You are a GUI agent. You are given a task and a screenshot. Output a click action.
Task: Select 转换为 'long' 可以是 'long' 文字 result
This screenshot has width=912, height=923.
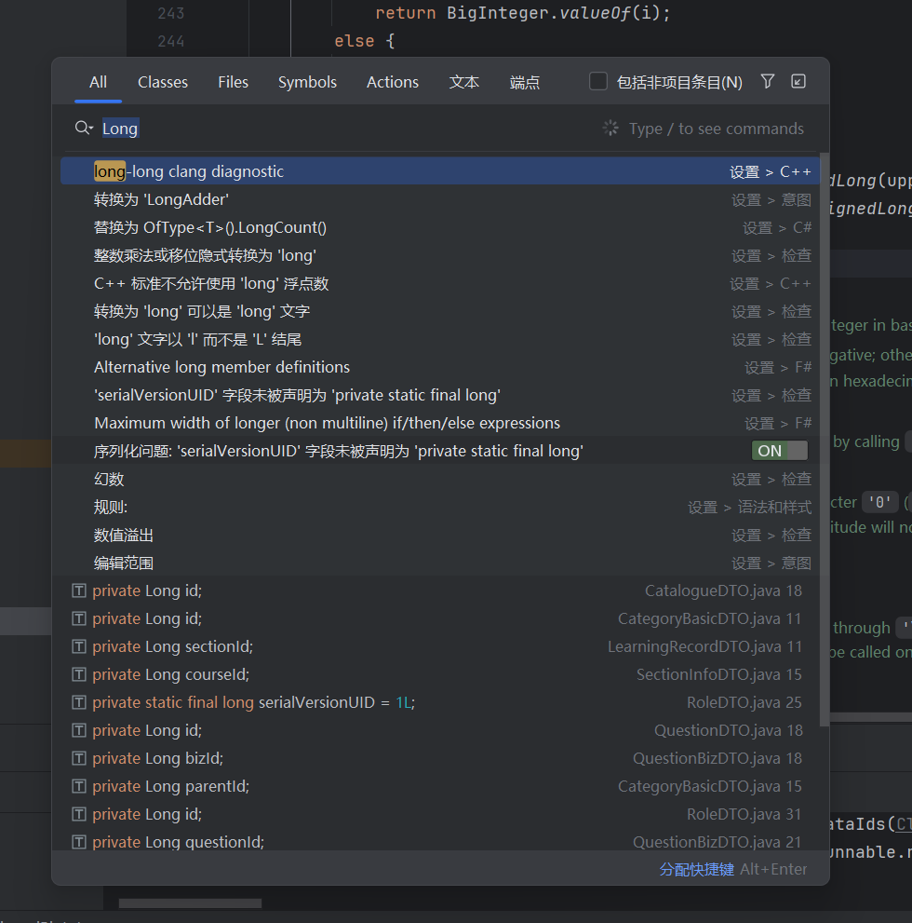(x=440, y=311)
